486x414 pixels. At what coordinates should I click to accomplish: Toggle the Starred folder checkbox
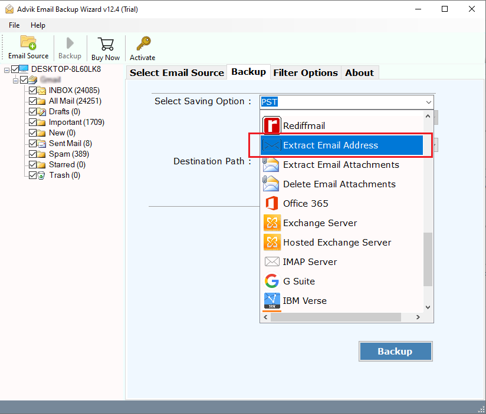pos(33,165)
